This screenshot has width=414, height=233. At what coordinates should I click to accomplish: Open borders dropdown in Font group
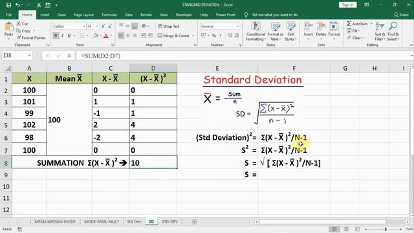click(x=87, y=36)
